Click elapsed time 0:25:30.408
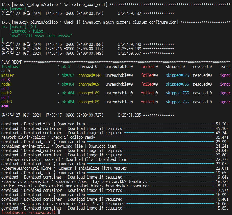 (129, 49)
